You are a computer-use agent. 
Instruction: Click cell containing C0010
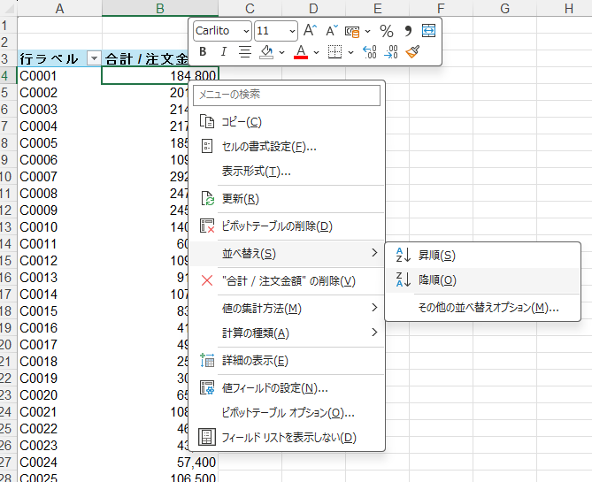coord(59,226)
